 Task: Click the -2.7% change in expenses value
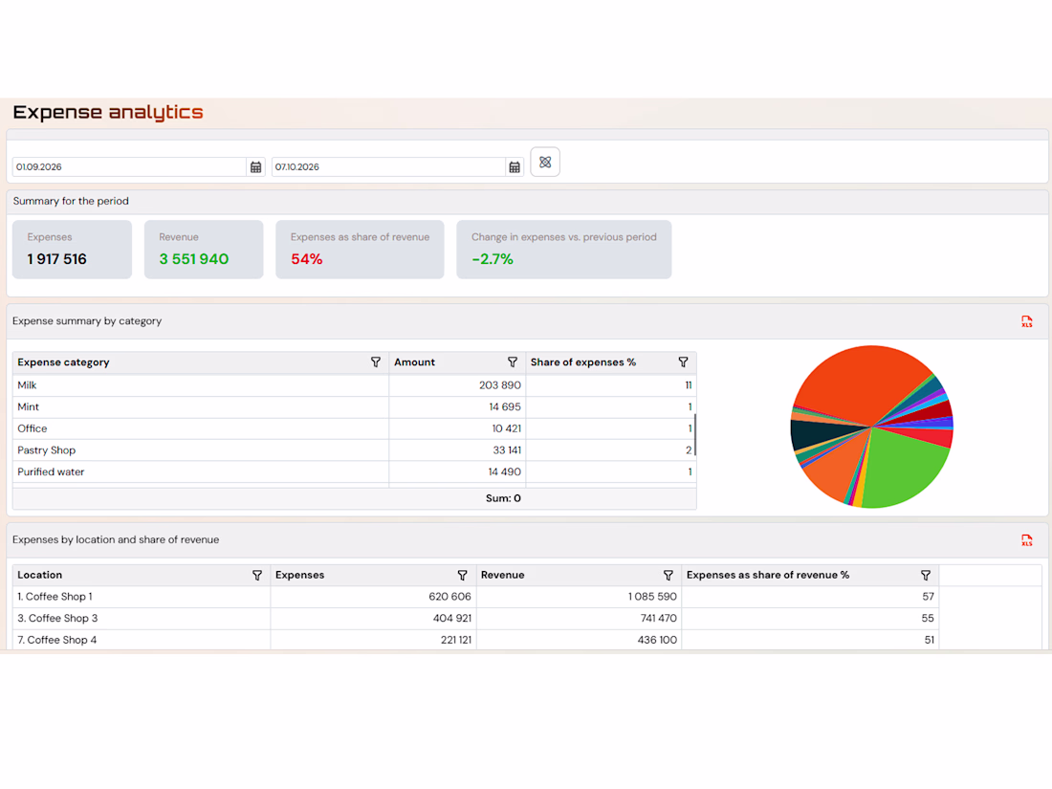[x=493, y=259]
